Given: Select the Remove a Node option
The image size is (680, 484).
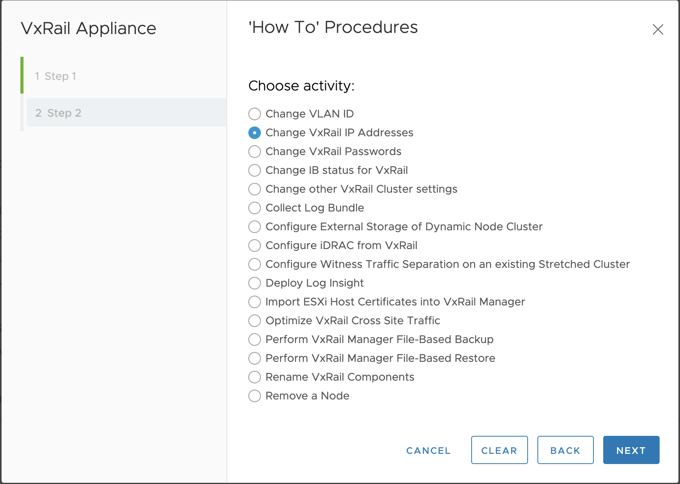Looking at the screenshot, I should point(255,396).
